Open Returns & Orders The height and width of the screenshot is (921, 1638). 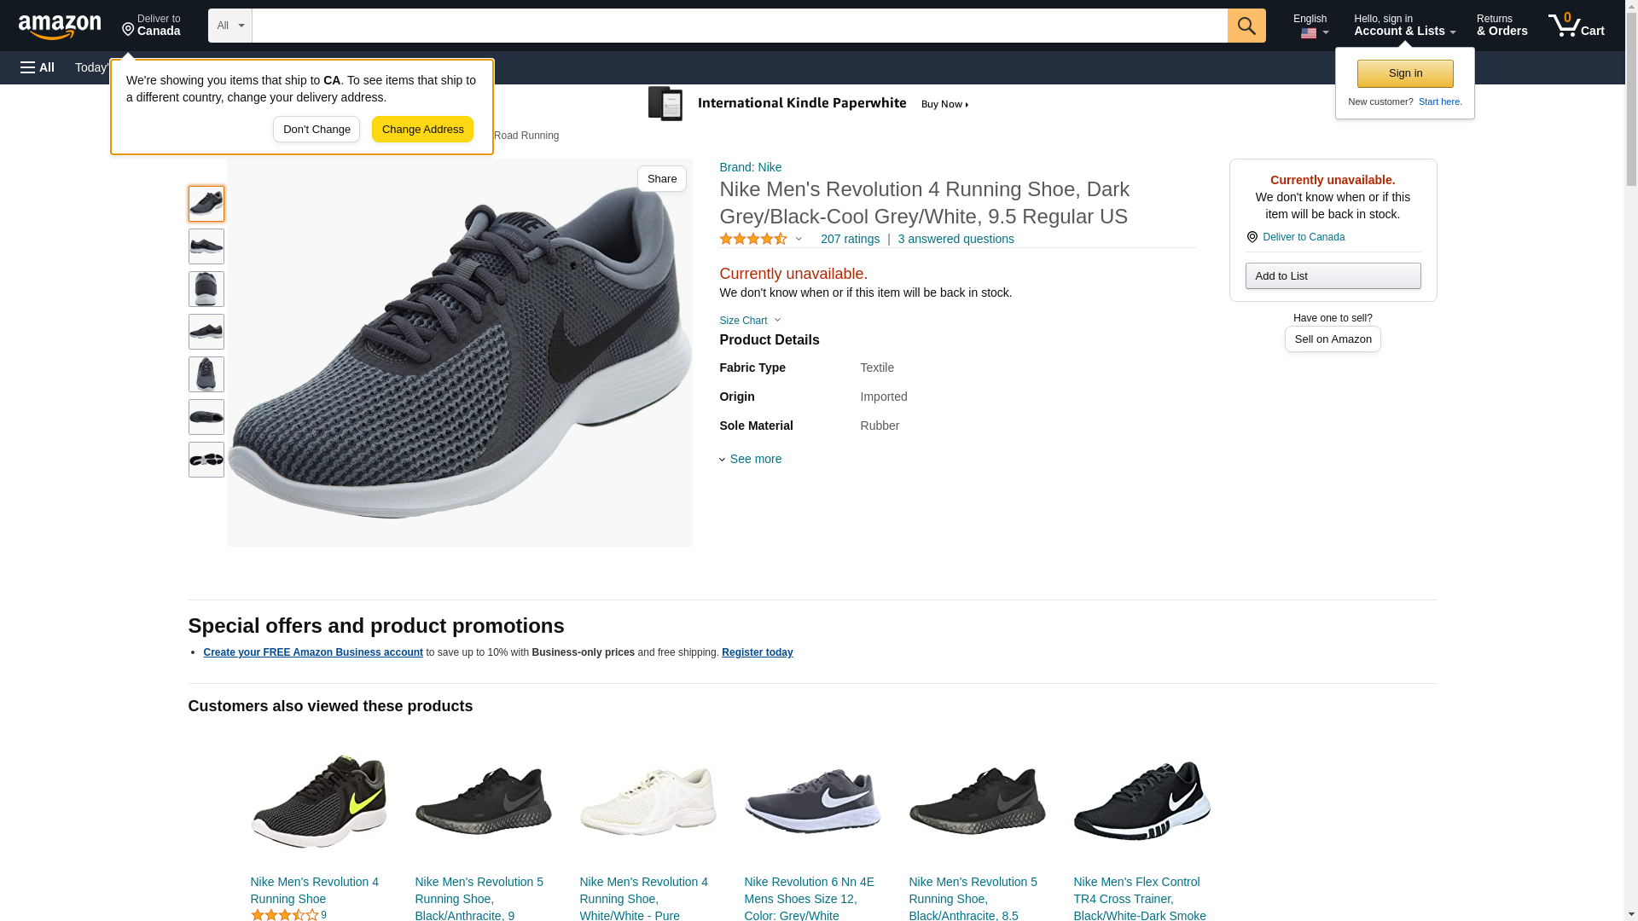click(1501, 26)
